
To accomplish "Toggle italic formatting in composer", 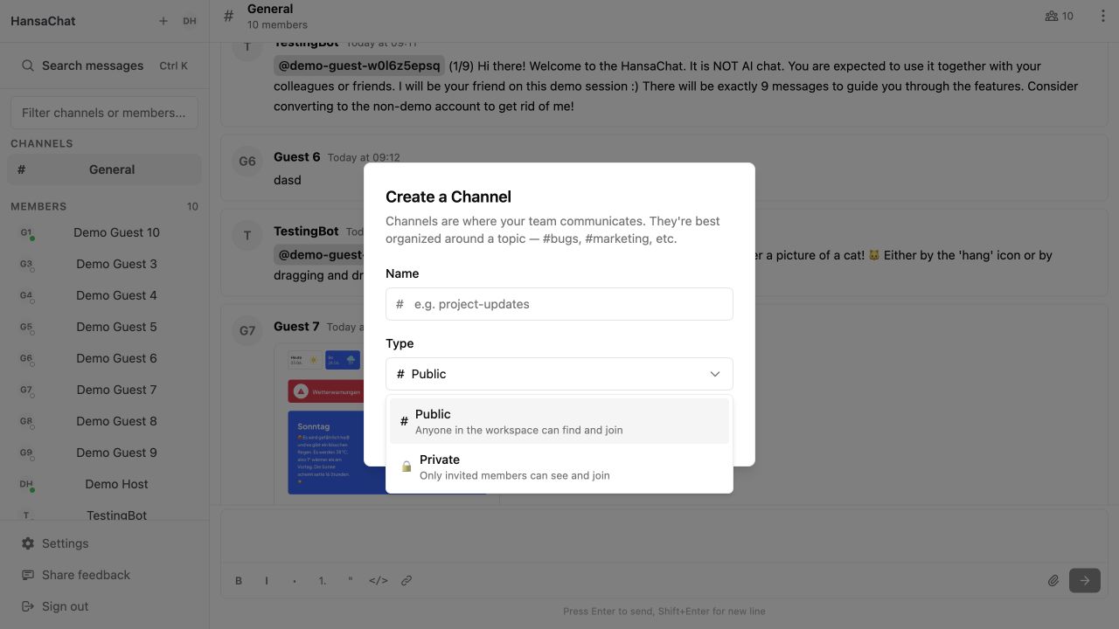I will point(267,580).
